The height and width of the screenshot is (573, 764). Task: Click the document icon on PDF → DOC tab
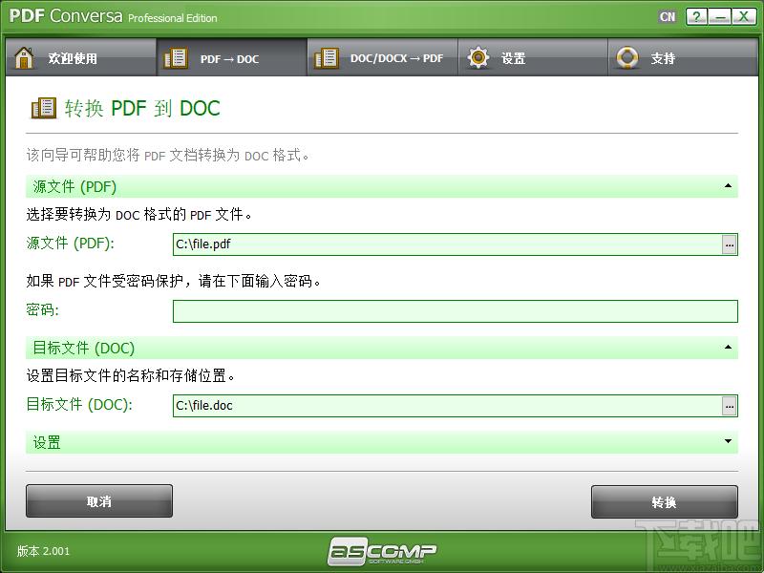click(176, 58)
